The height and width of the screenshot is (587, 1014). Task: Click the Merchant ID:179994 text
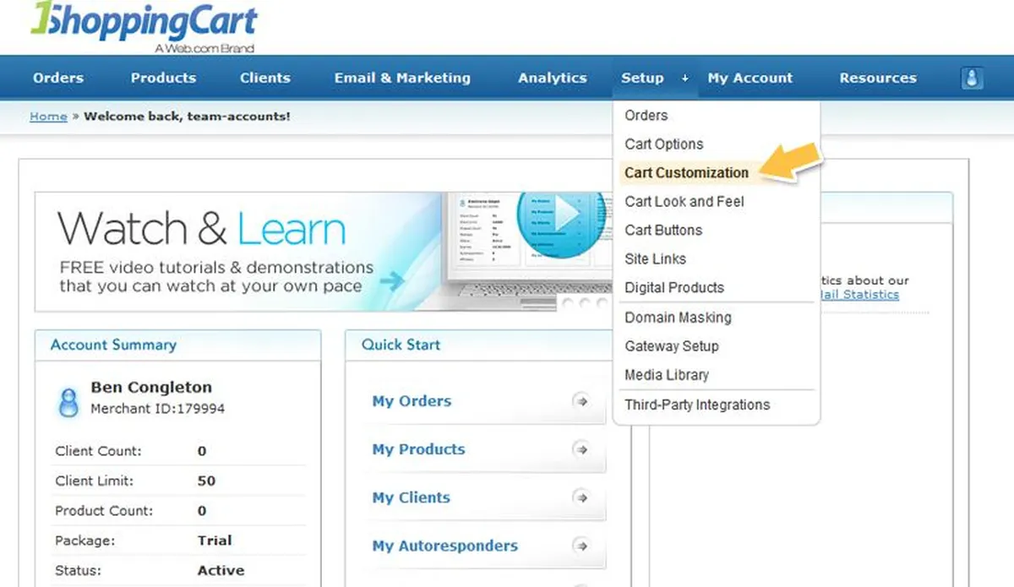coord(157,409)
